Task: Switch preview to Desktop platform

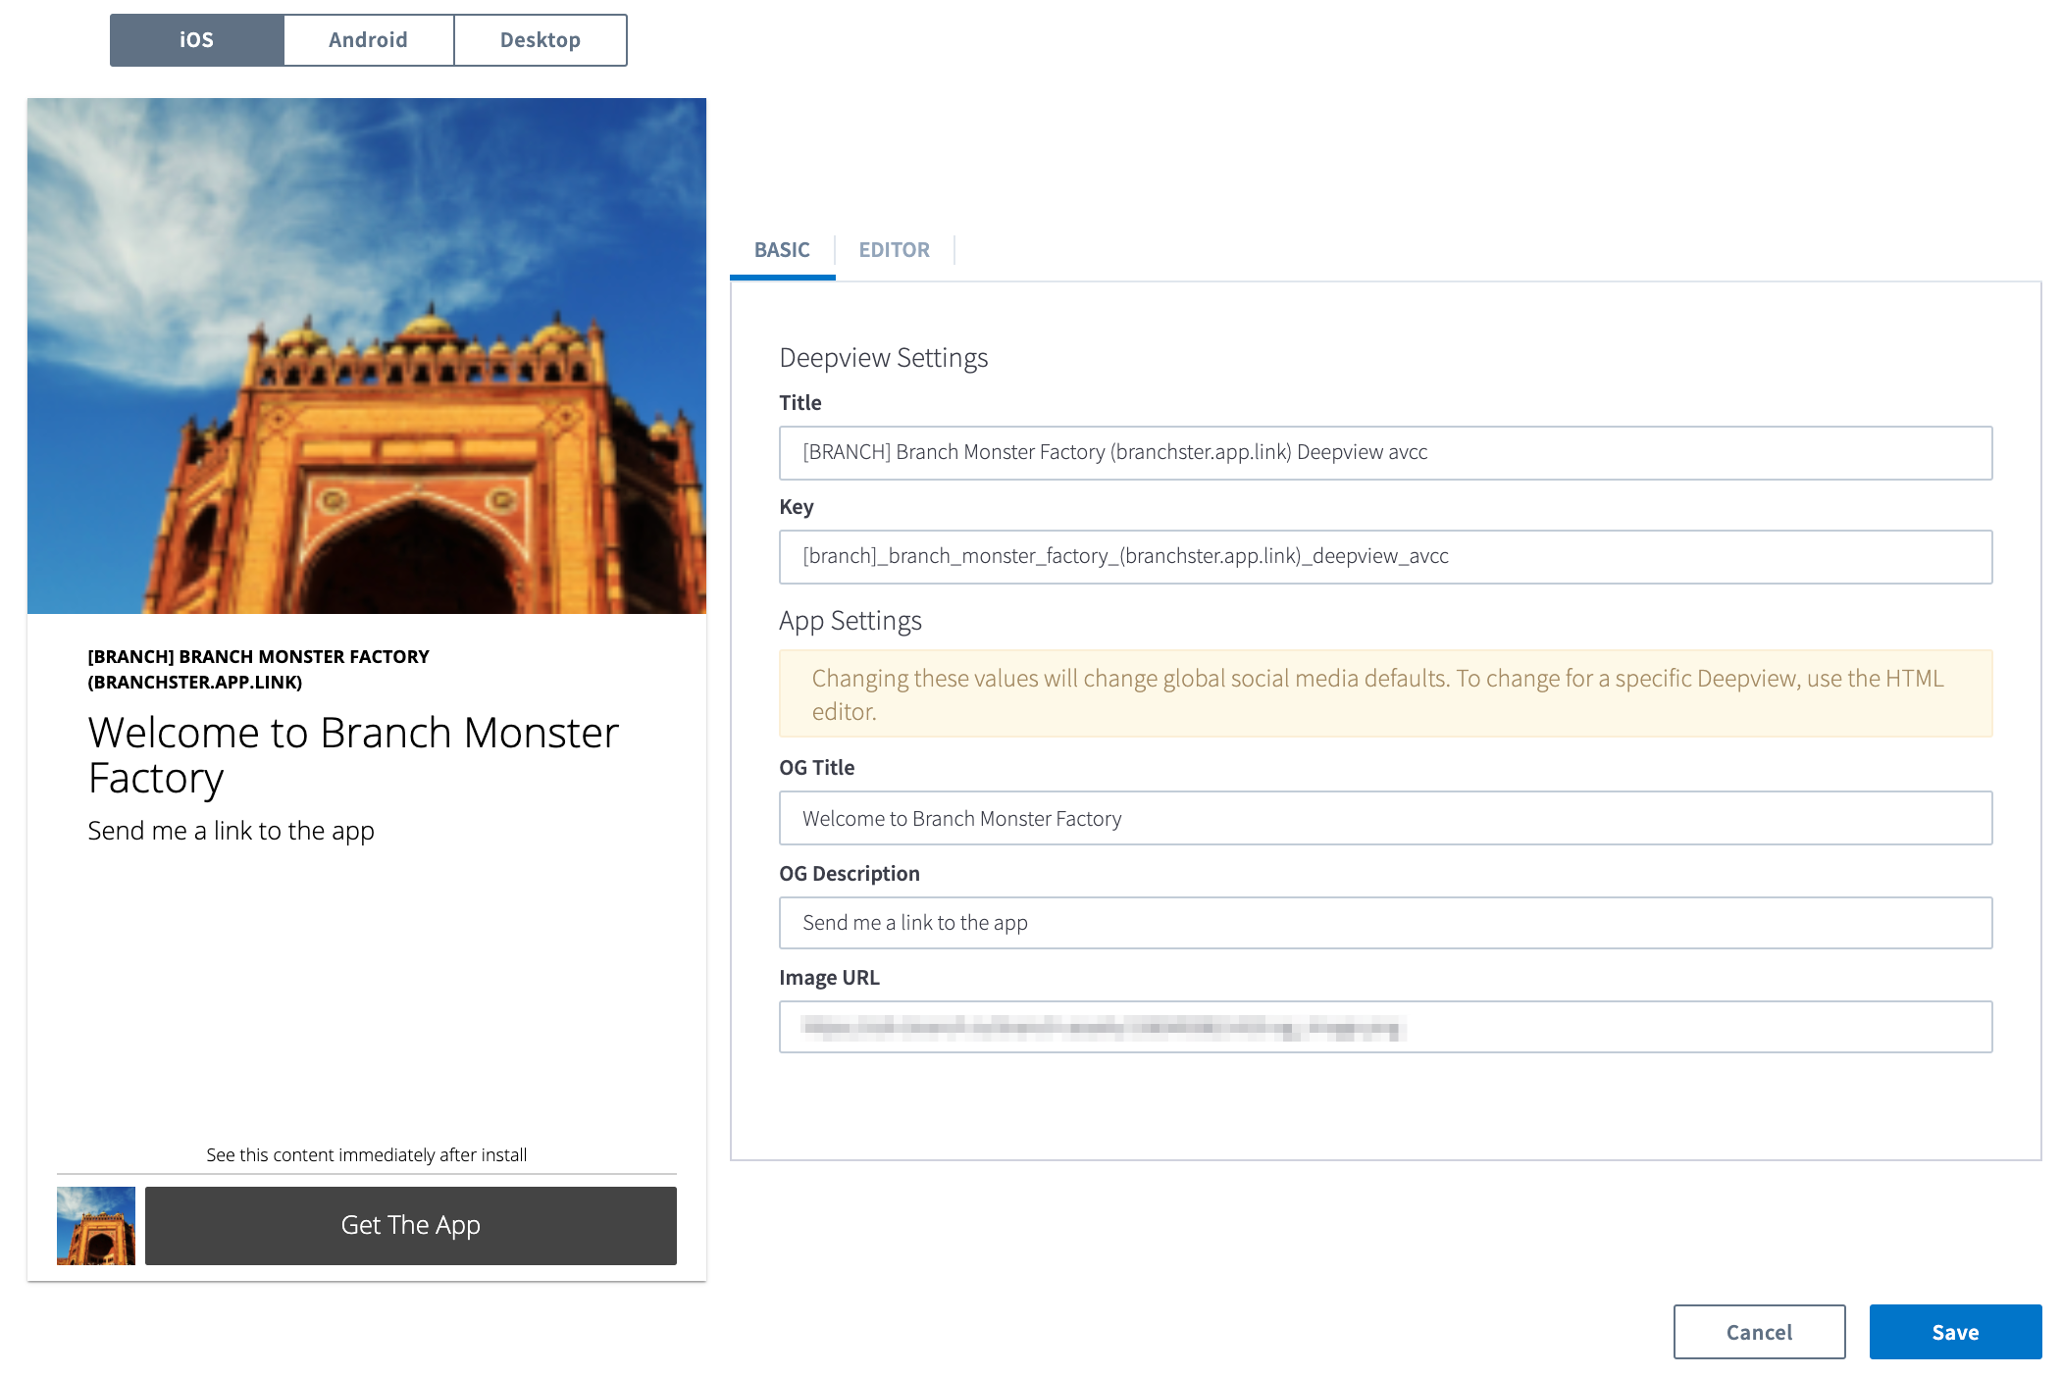Action: click(x=540, y=40)
